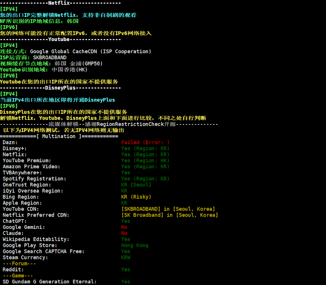Screen dimensions: 326x285
Task: Click the Youtube section header line
Action: (60, 39)
